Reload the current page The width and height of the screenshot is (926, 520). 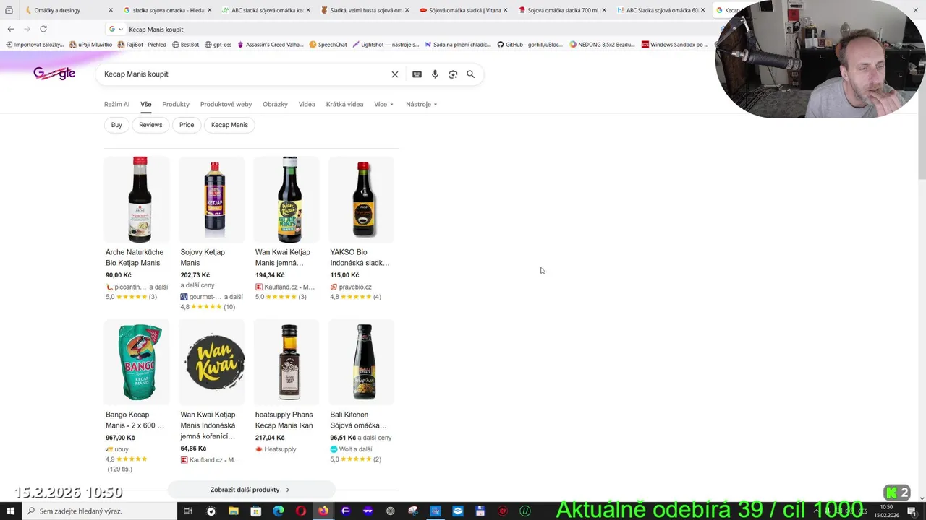point(43,29)
